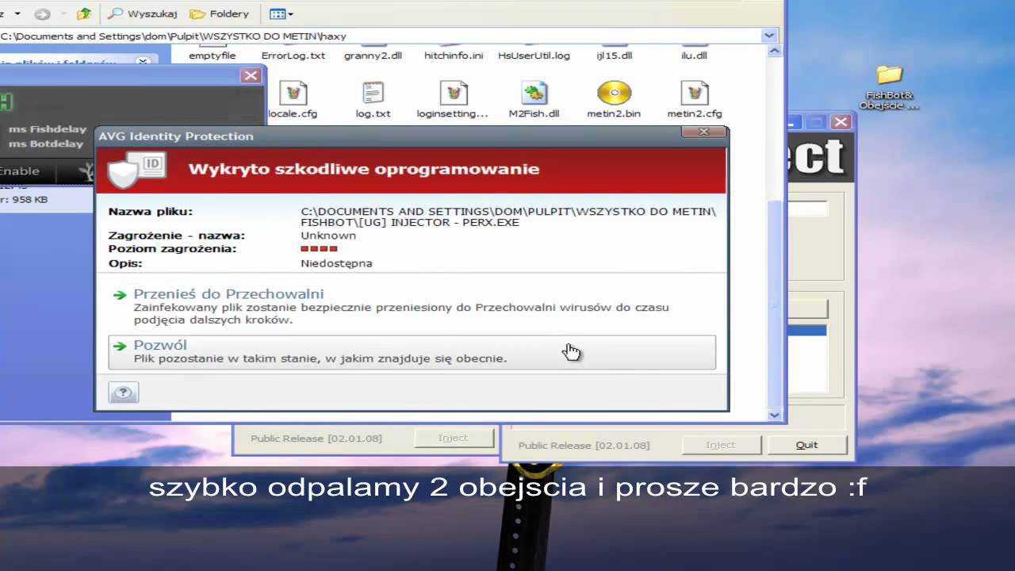Click Pozwól to allow the file
The height and width of the screenshot is (571, 1015).
point(412,352)
